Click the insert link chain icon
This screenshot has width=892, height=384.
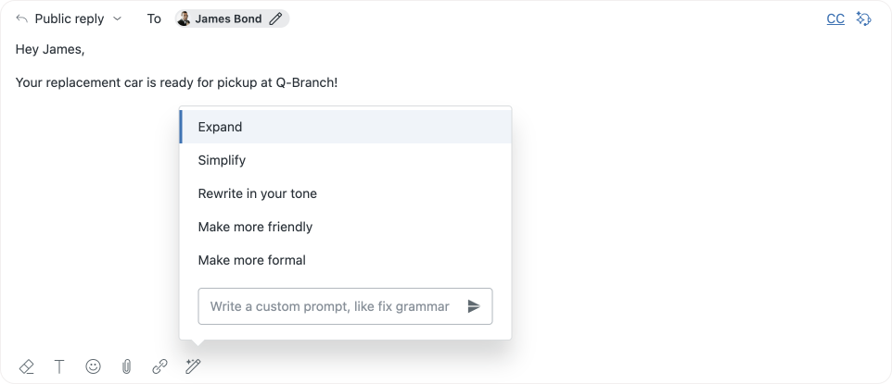(x=159, y=366)
